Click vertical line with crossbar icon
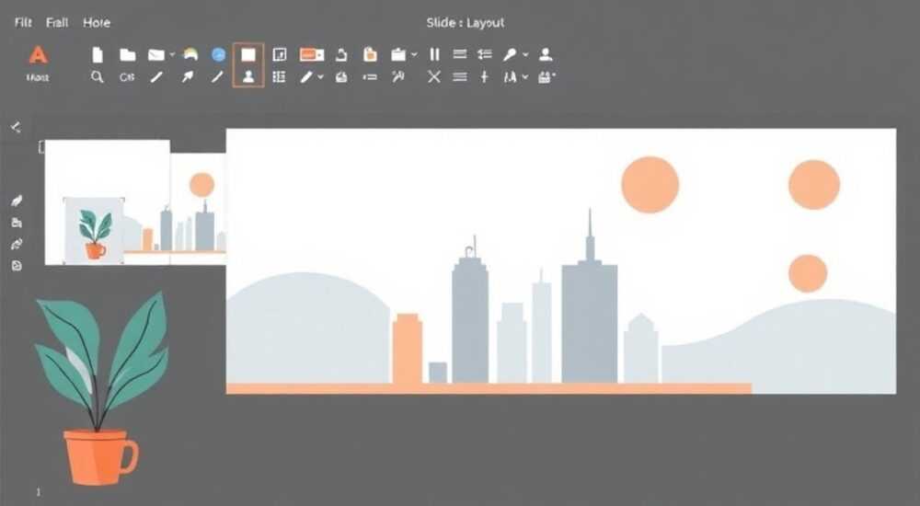 pos(484,77)
